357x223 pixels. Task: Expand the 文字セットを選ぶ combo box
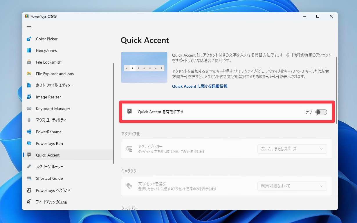click(292, 186)
